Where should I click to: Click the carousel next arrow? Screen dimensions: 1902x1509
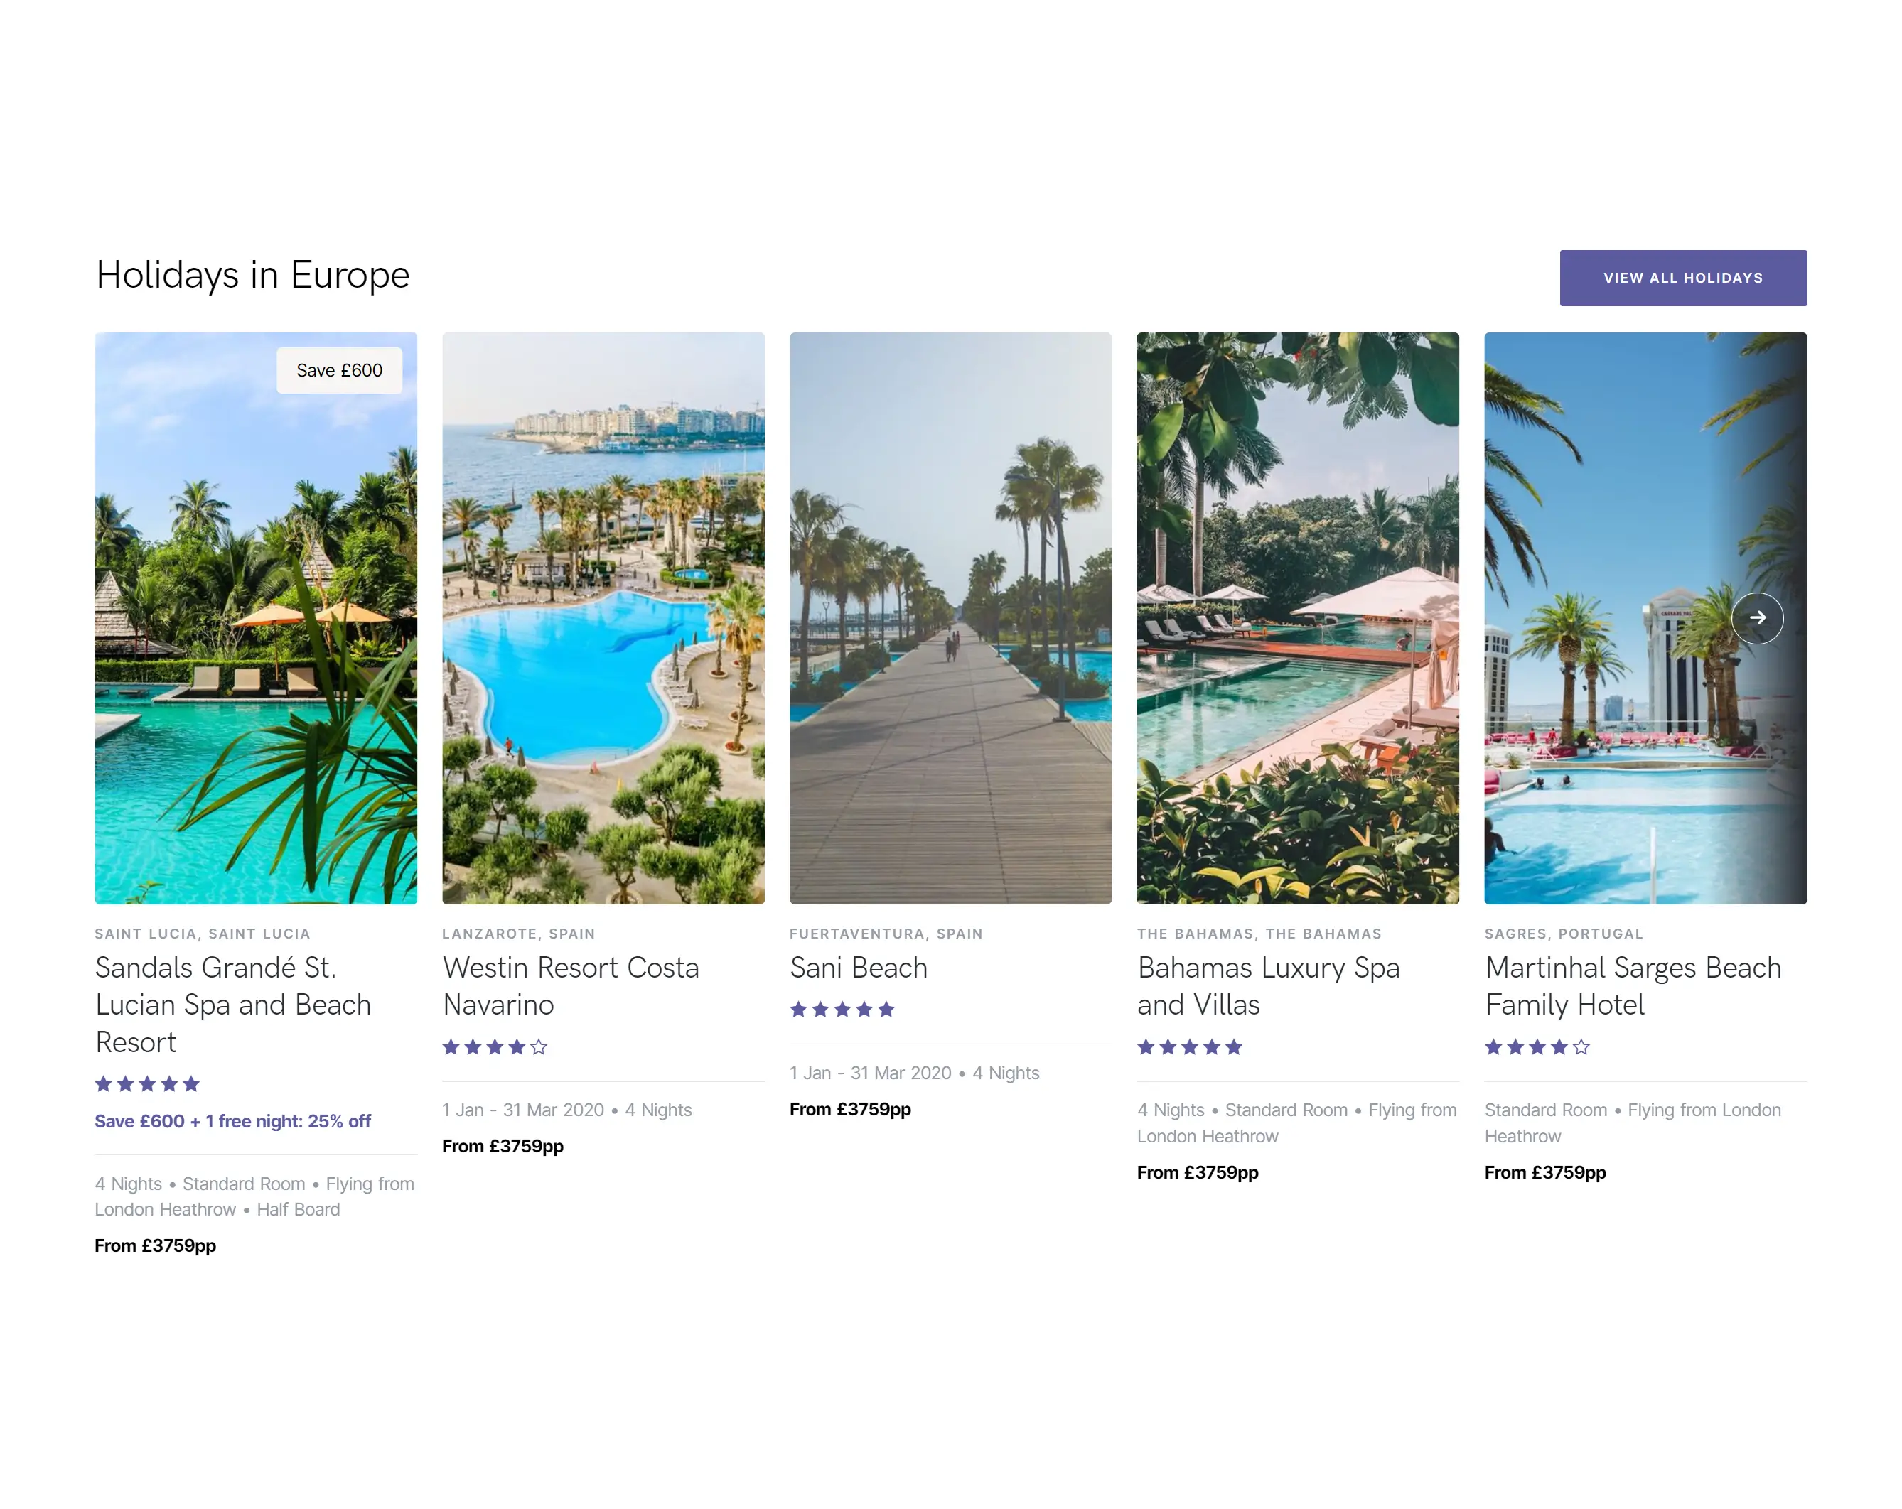pyautogui.click(x=1759, y=618)
